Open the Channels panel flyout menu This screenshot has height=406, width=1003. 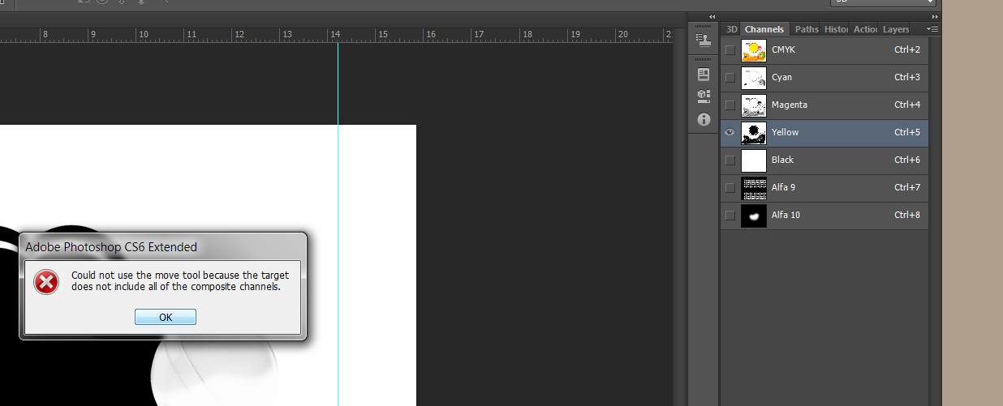coord(932,29)
